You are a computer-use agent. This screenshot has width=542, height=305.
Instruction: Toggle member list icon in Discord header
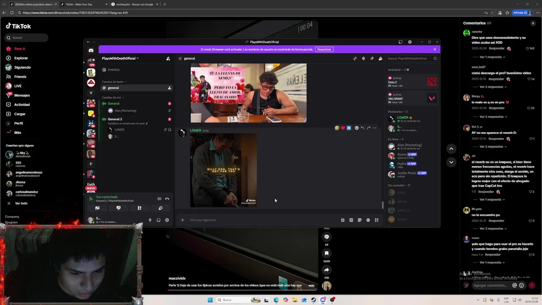[380, 58]
